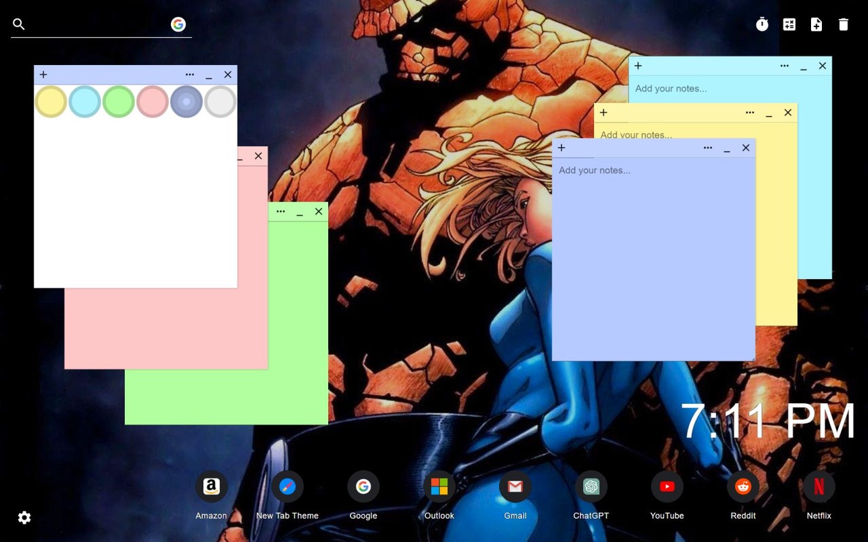This screenshot has height=542, width=868.
Task: Minimize the yellow note
Action: tap(769, 114)
